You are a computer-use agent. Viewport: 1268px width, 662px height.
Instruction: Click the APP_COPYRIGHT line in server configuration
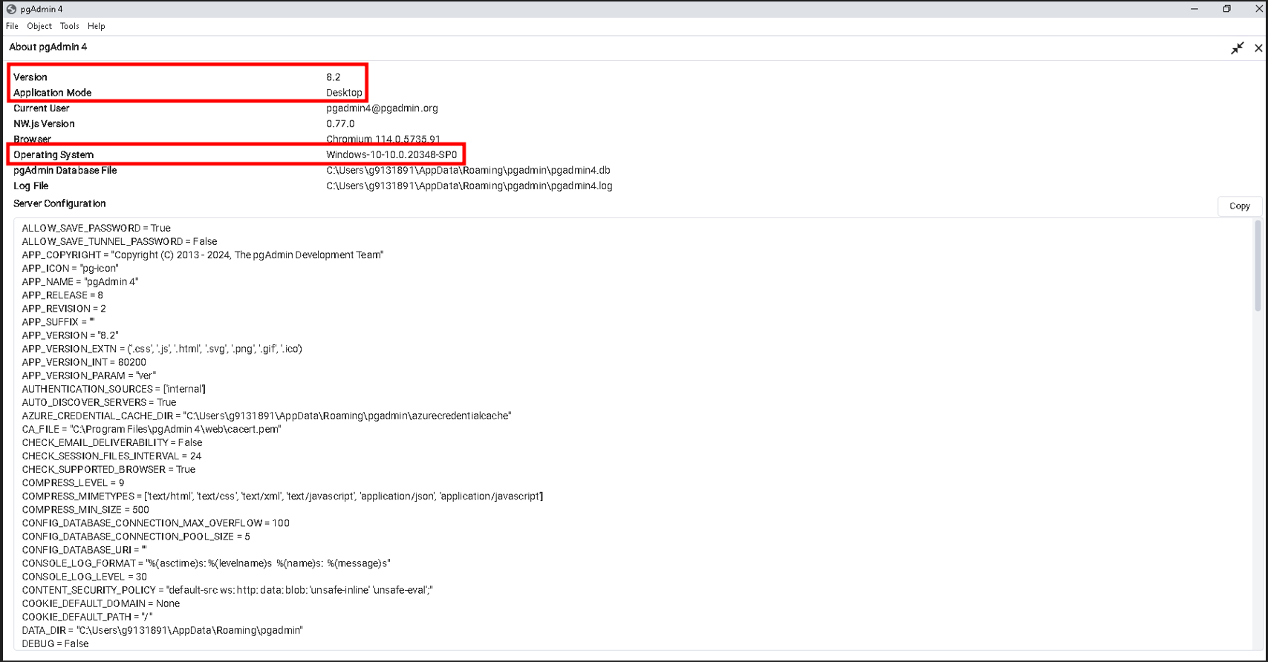pos(203,255)
